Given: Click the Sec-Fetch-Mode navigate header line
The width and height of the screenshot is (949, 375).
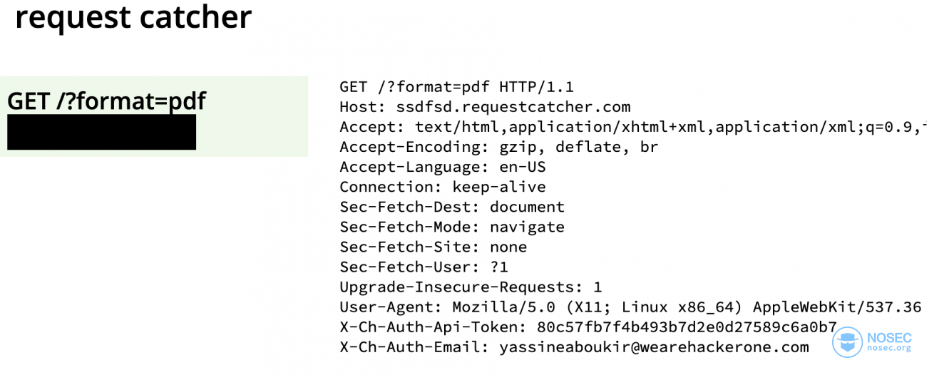Looking at the screenshot, I should pyautogui.click(x=451, y=227).
